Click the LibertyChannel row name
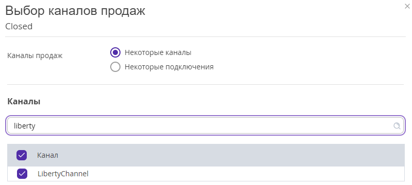412x185 pixels. click(x=63, y=174)
